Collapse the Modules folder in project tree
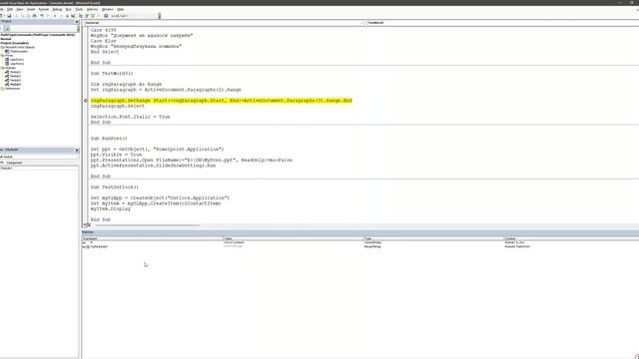639x359 pixels. click(2, 68)
